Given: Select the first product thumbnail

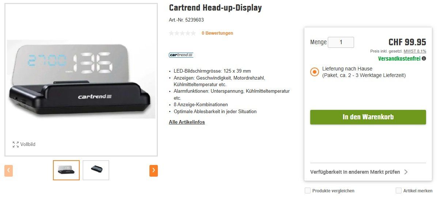Looking at the screenshot, I should 66,170.
